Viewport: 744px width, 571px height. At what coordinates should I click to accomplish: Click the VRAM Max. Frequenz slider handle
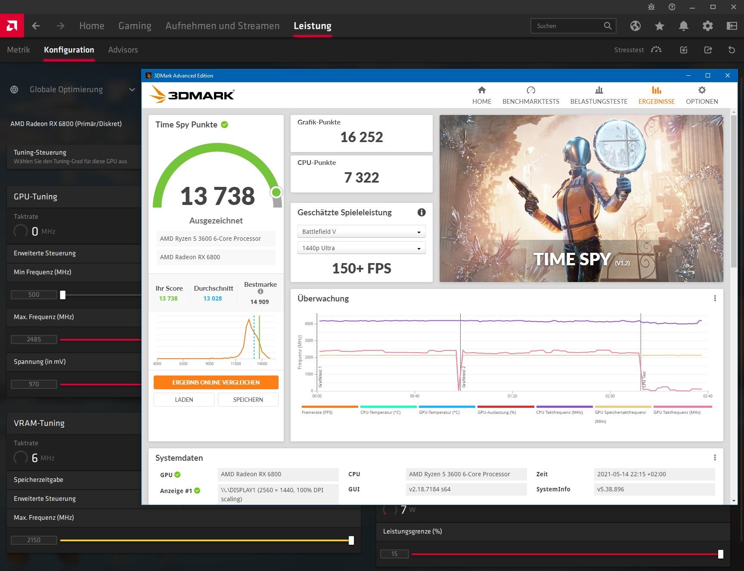[351, 540]
